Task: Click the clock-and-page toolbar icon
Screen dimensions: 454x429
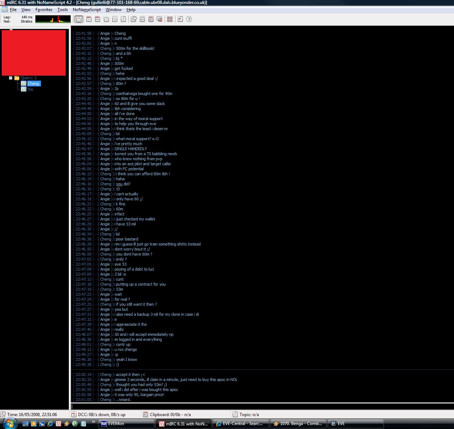Action: point(134,19)
